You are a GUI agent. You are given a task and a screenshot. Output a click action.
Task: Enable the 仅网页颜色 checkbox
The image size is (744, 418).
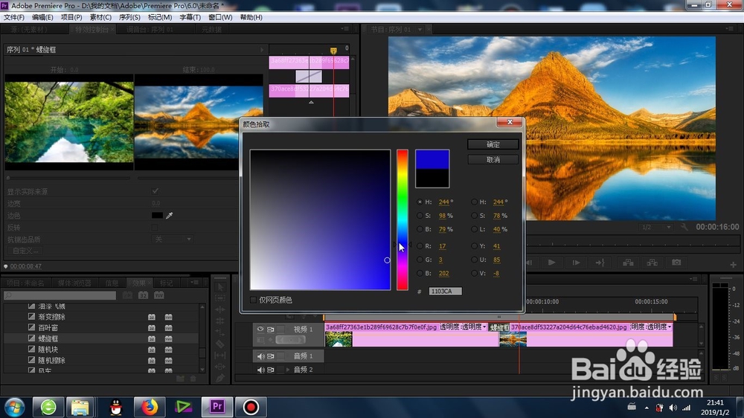(254, 300)
